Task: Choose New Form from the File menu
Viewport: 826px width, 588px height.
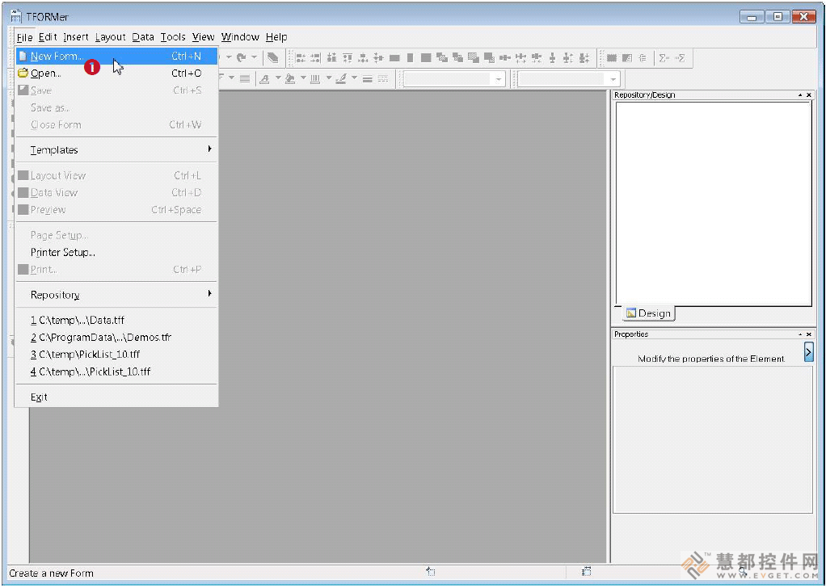Action: point(116,56)
